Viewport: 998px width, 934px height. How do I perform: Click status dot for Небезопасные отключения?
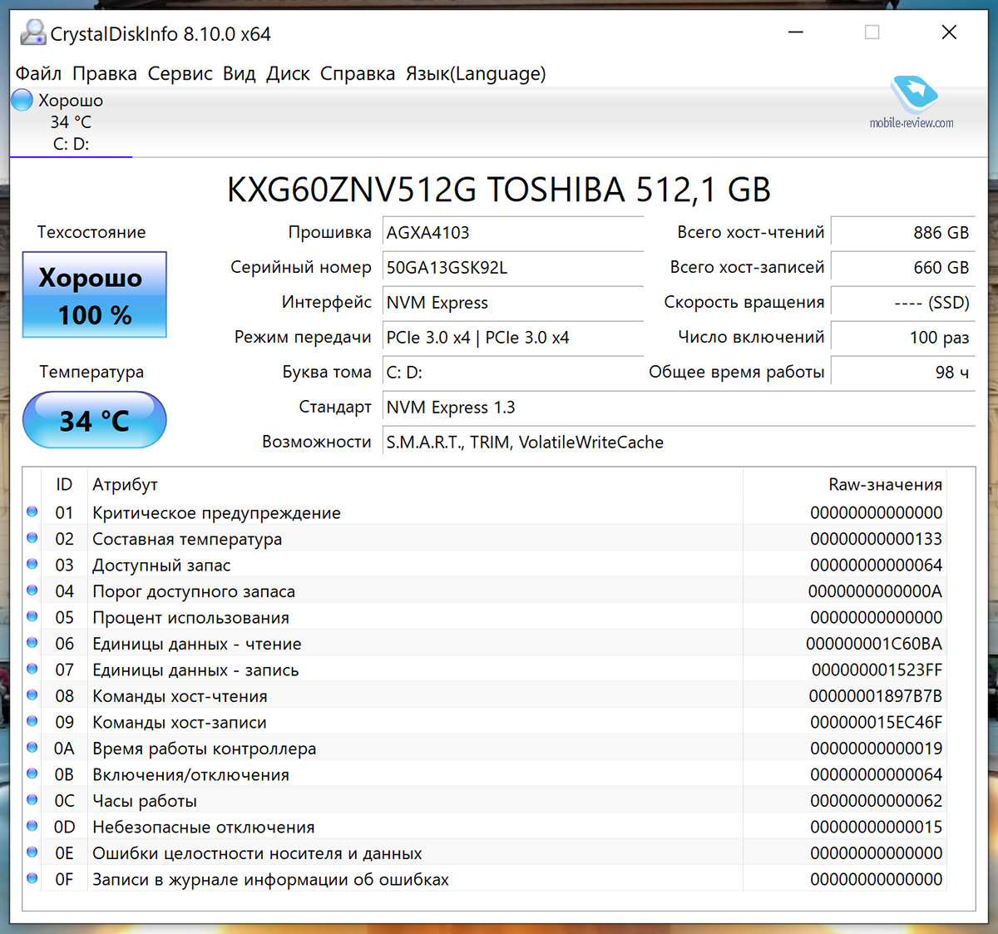[x=32, y=826]
